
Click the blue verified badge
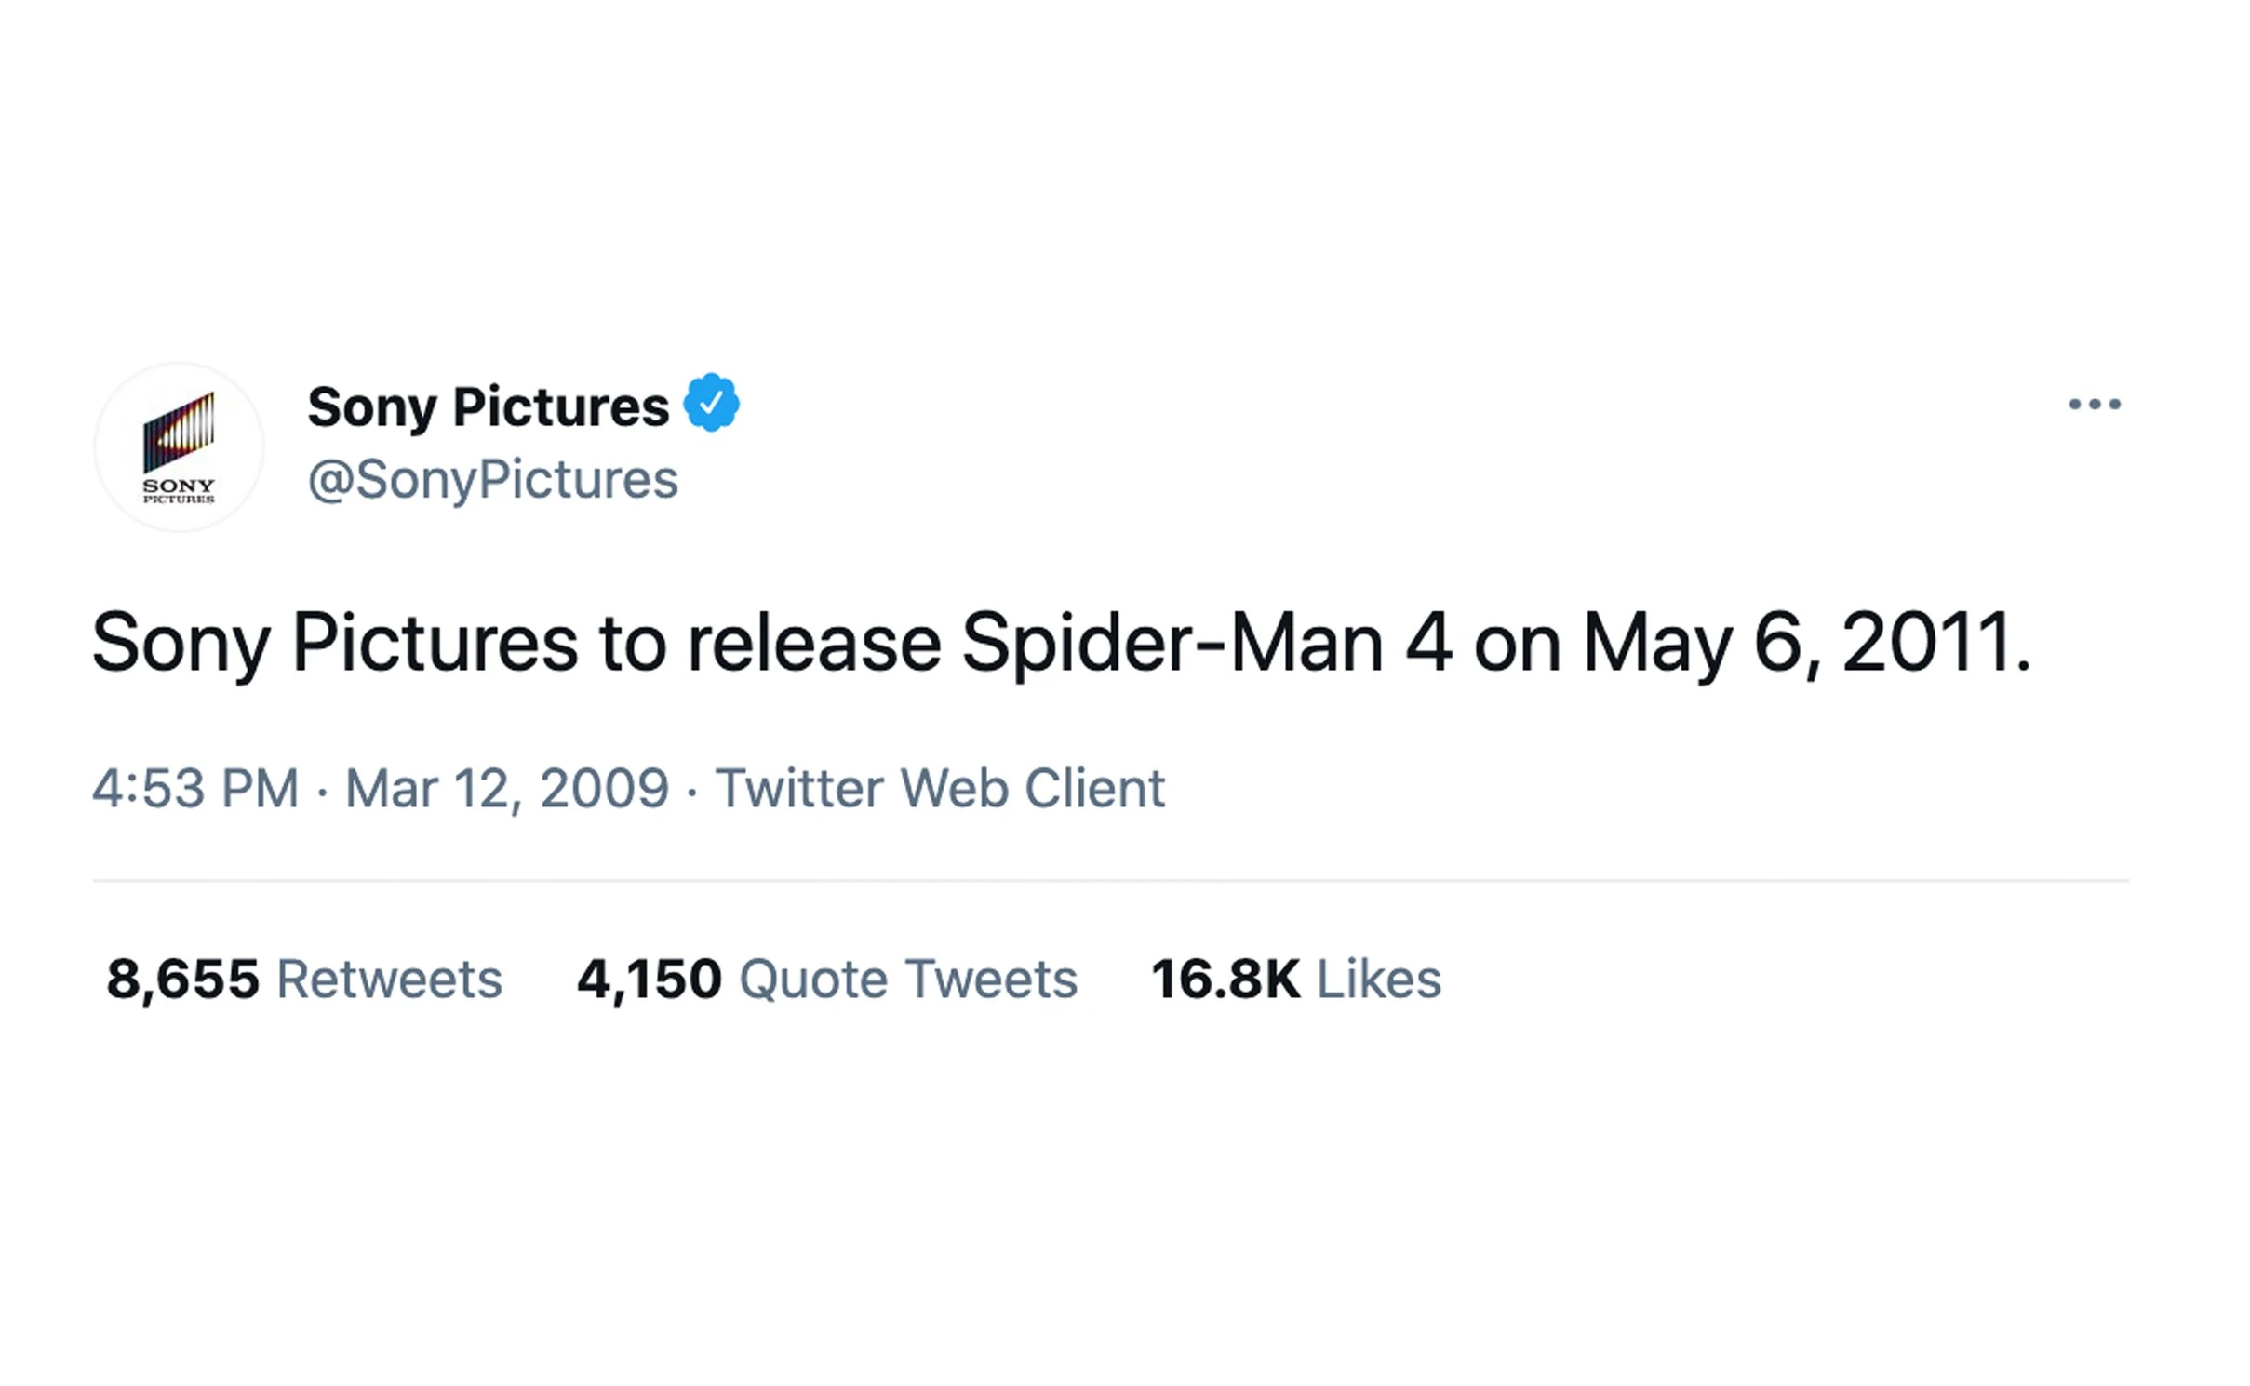[x=712, y=403]
